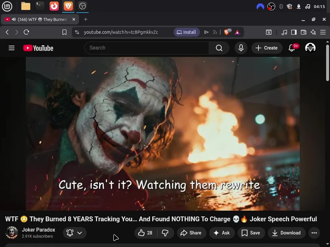Screen dimensions: 330x247
Task: Open the Files folder launcher in the panel
Action: pyautogui.click(x=26, y=6)
